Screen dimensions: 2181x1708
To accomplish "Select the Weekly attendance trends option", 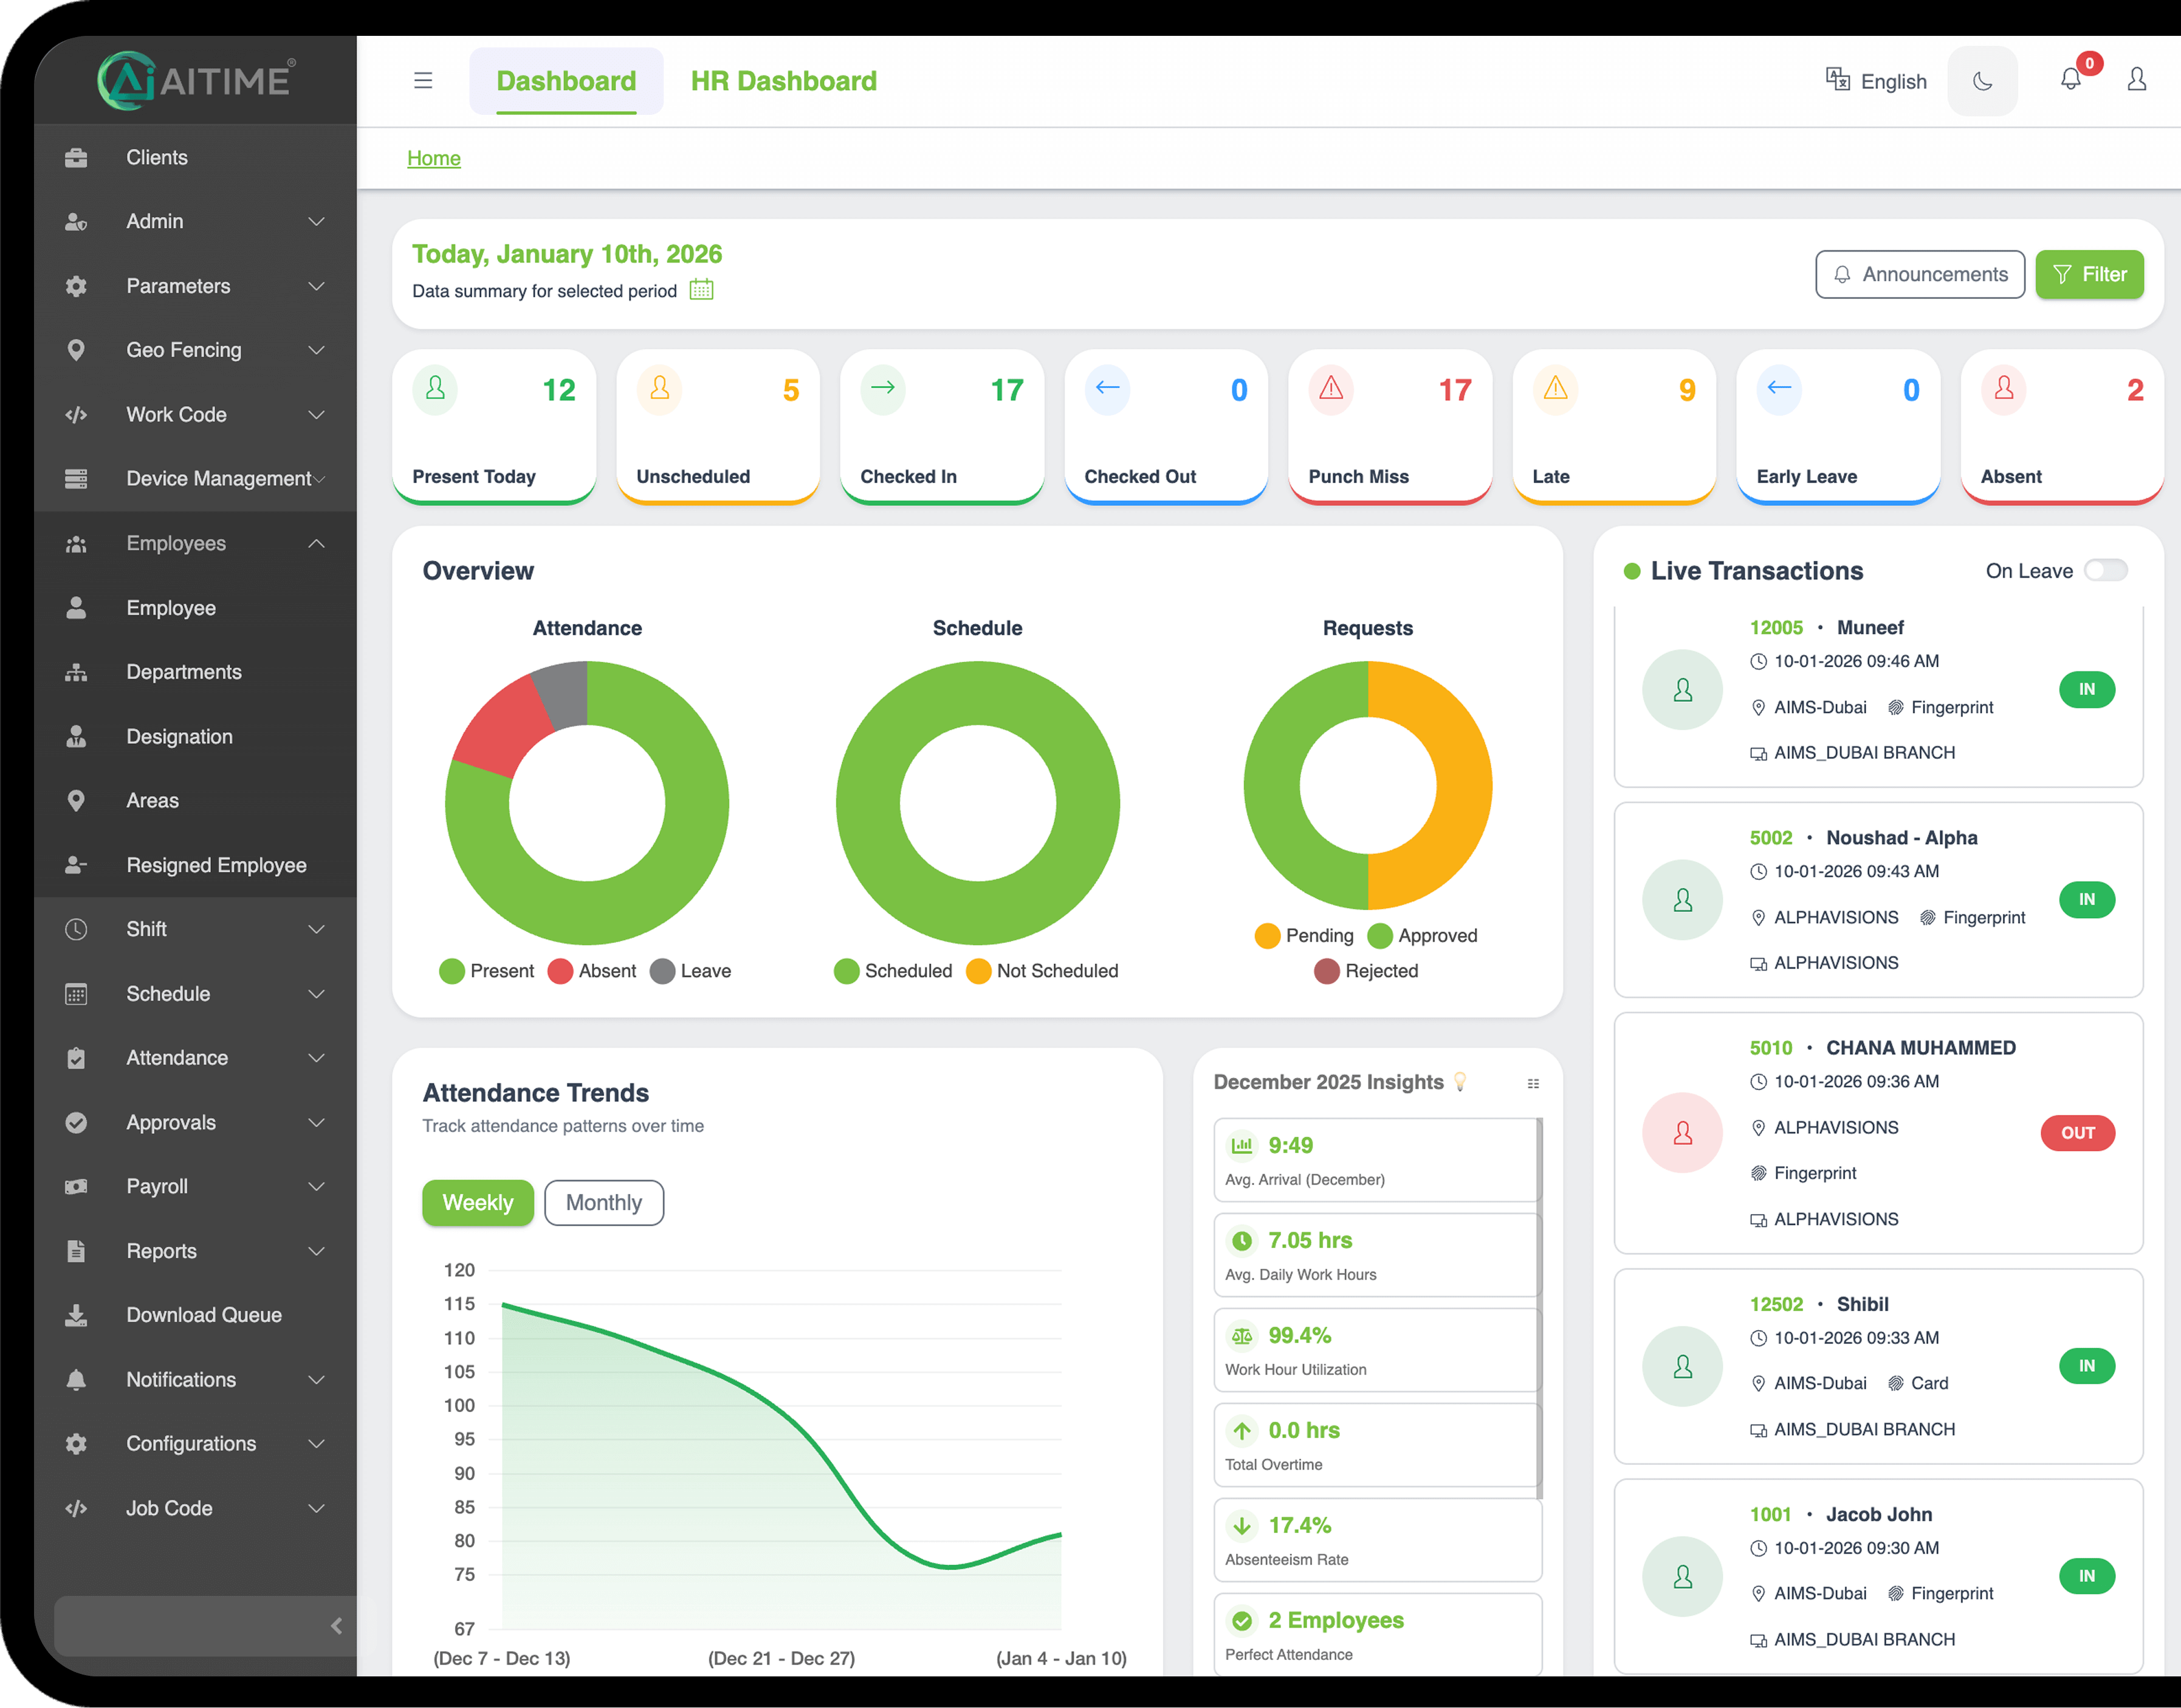I will (x=478, y=1202).
